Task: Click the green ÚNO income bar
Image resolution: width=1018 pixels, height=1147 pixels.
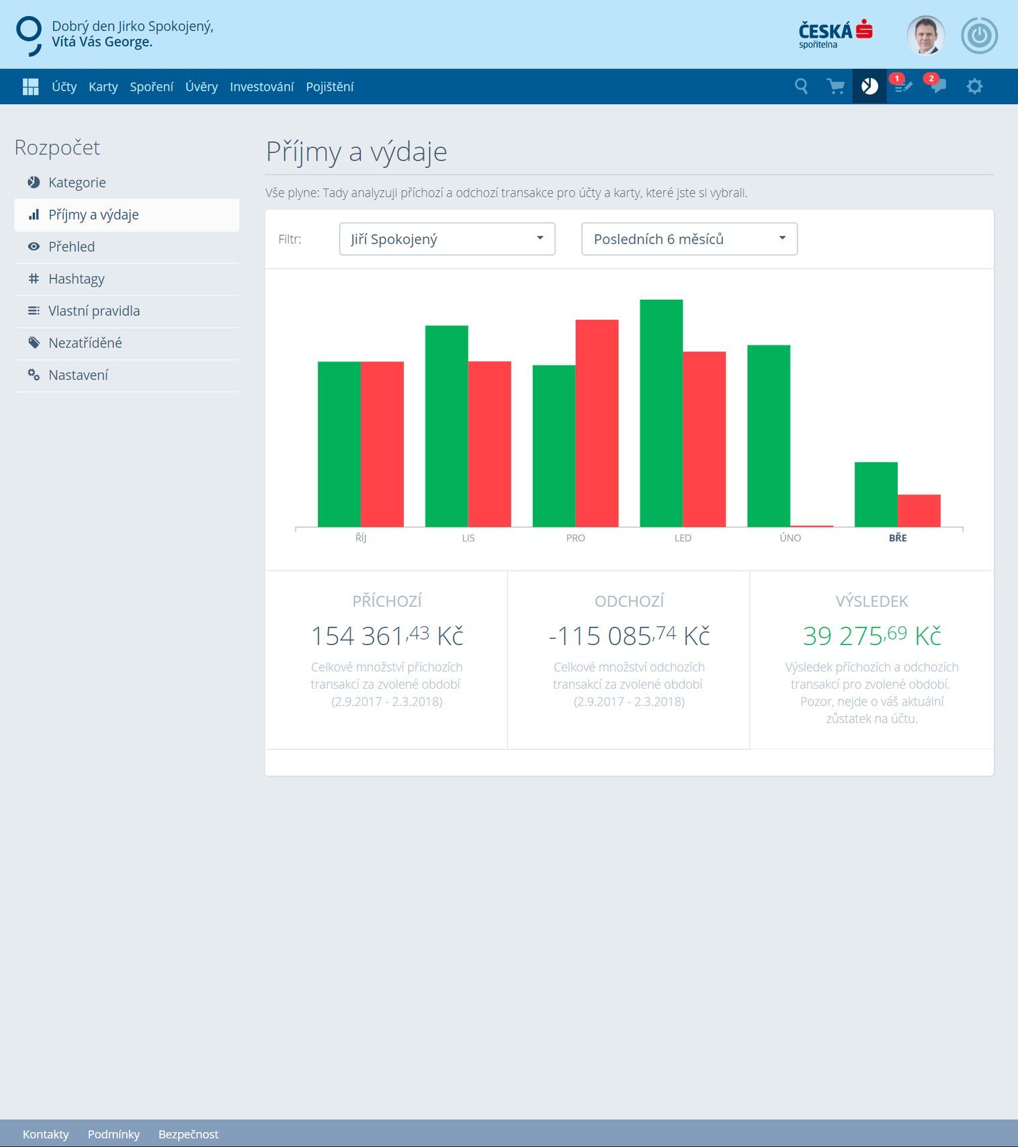Action: [x=769, y=436]
